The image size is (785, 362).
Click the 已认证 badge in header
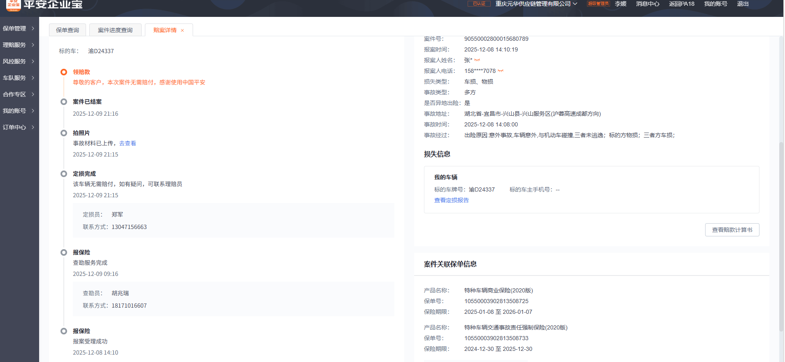coord(479,4)
